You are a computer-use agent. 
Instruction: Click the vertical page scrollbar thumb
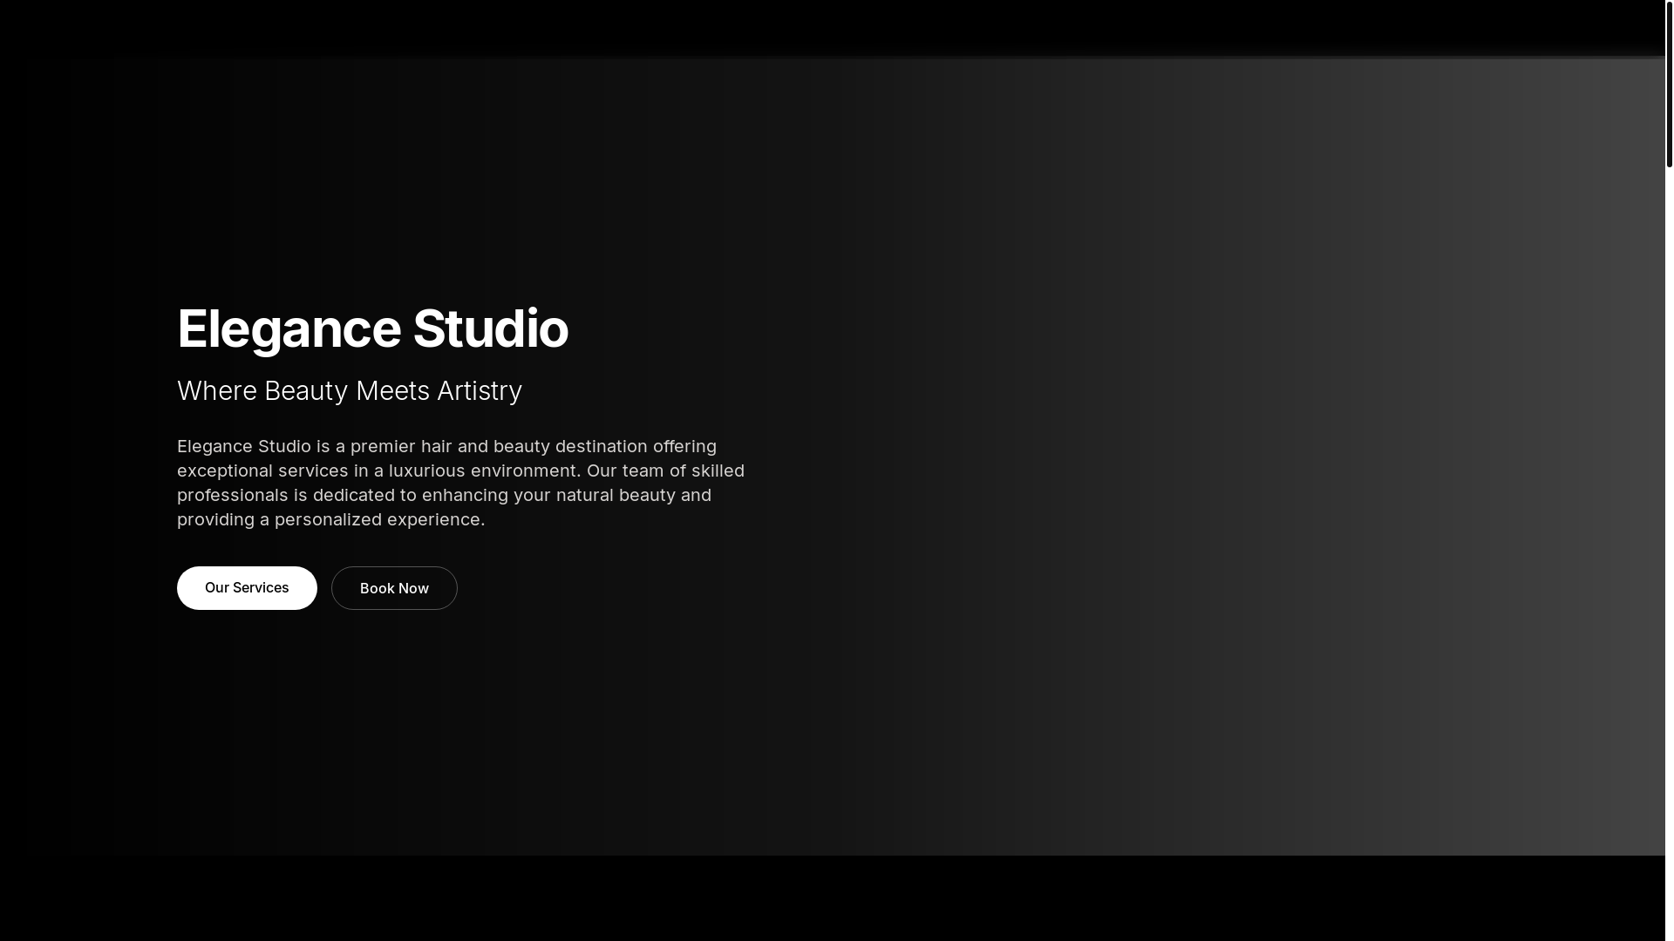click(1669, 84)
